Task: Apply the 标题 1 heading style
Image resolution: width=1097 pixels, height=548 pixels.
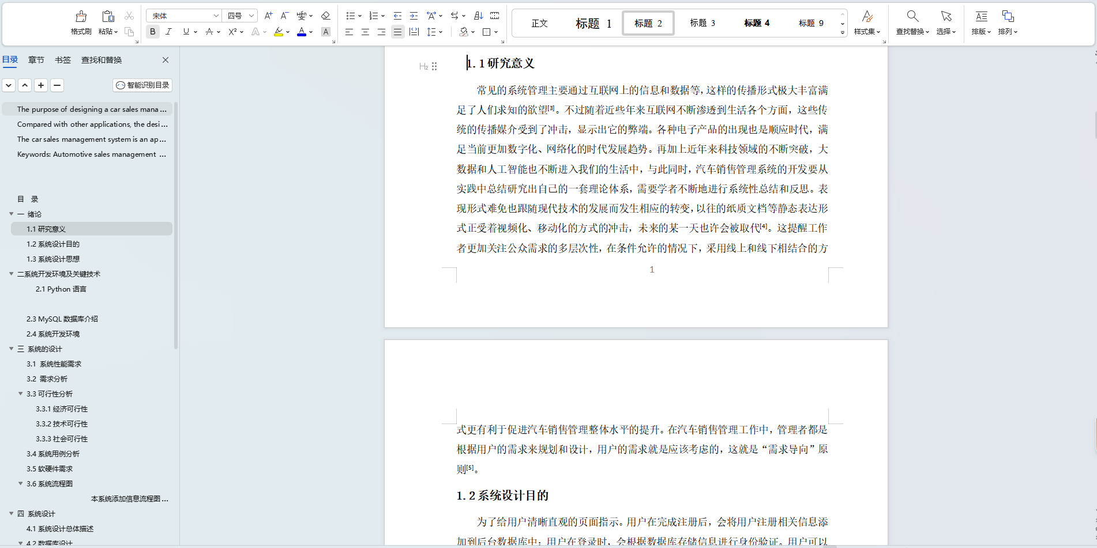Action: click(593, 23)
